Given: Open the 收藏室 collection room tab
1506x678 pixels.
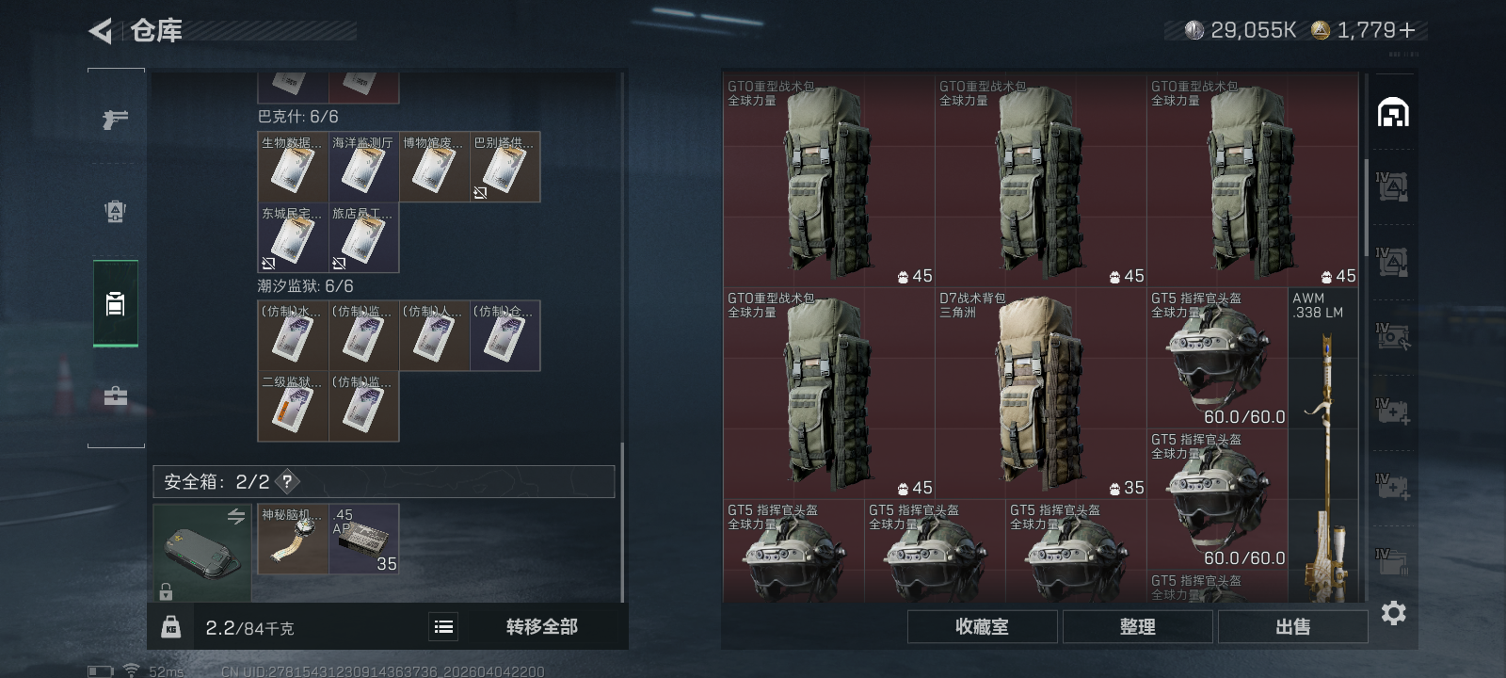Looking at the screenshot, I should coord(982,626).
